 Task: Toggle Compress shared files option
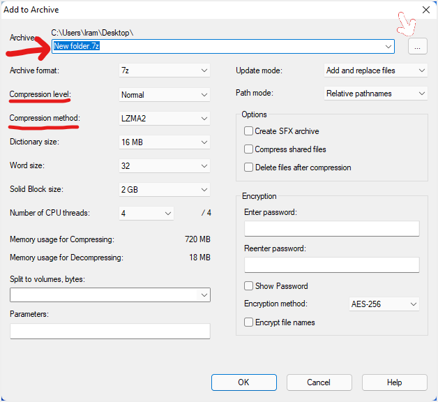[248, 149]
